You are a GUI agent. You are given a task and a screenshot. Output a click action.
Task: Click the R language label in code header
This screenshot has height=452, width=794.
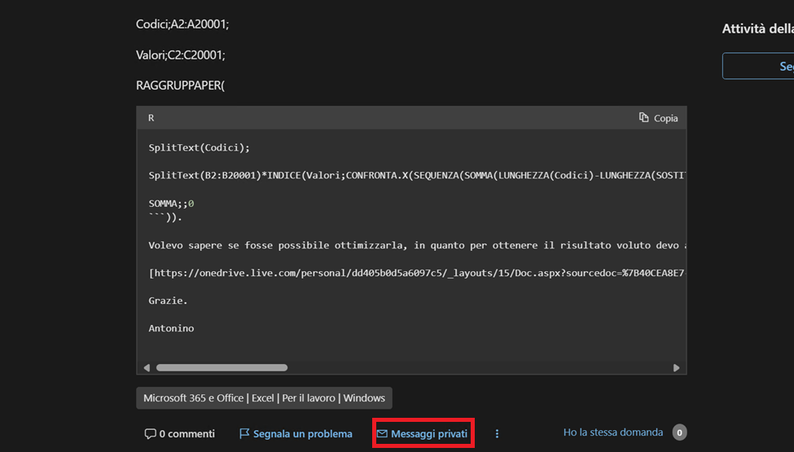coord(151,118)
